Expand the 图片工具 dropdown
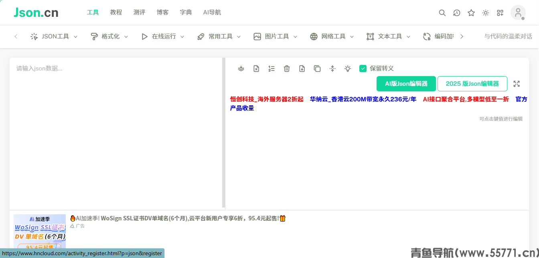The height and width of the screenshot is (258, 539). click(295, 36)
